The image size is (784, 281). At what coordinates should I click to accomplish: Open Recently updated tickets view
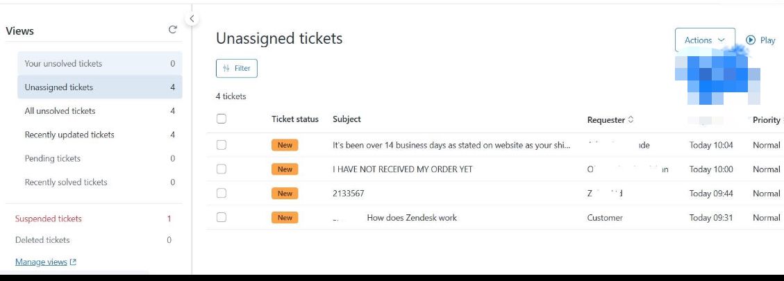(x=100, y=135)
